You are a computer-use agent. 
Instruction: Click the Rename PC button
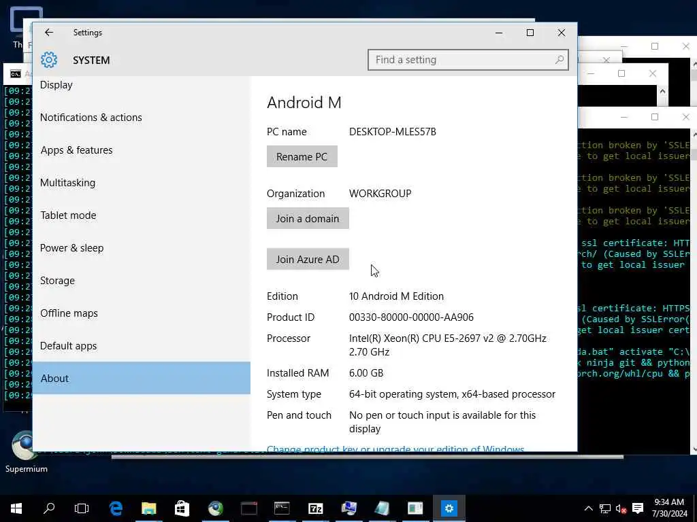pyautogui.click(x=302, y=157)
